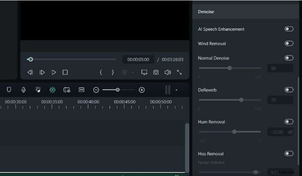The image size is (302, 176).
Task: Open the dropdown arrow beside the track-height grid
Action: [176, 90]
